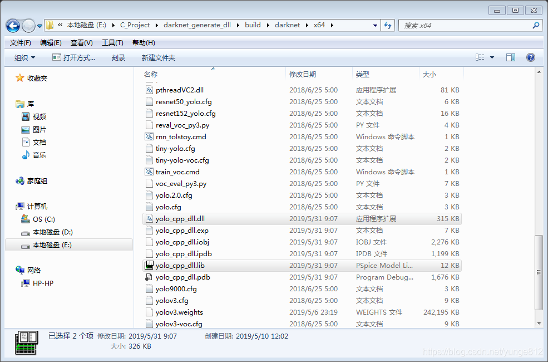Select yolo_cpp_dll.iobj file name

(x=182, y=242)
